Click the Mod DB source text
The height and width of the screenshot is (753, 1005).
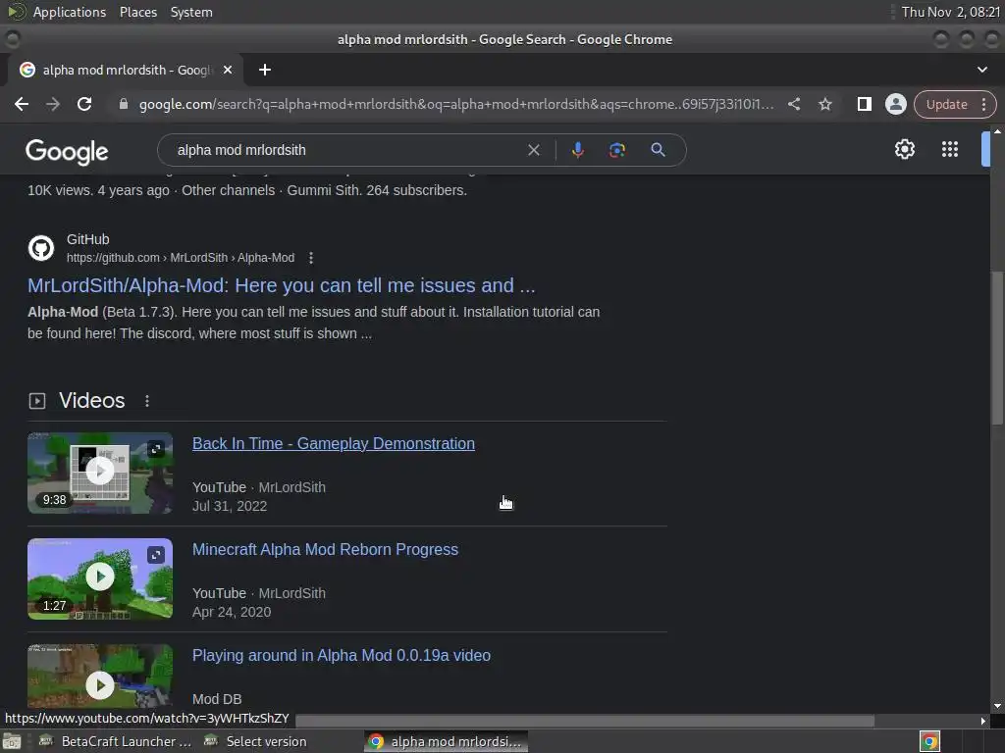(217, 699)
